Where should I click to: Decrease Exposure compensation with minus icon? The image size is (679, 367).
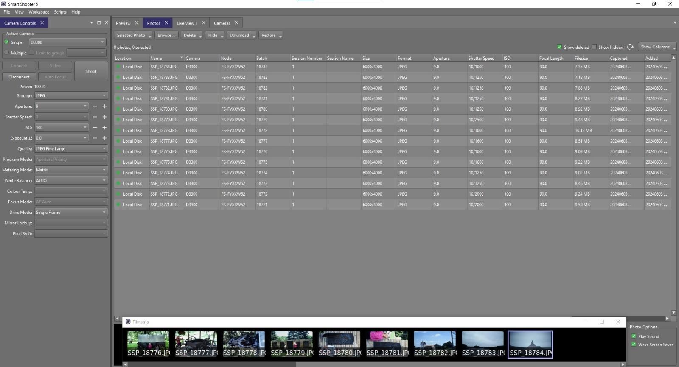pos(95,138)
